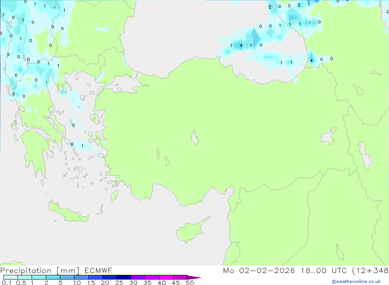Pick the 15–20 mm legend color swatch
Screen dimensions: 389x285
(96, 277)
